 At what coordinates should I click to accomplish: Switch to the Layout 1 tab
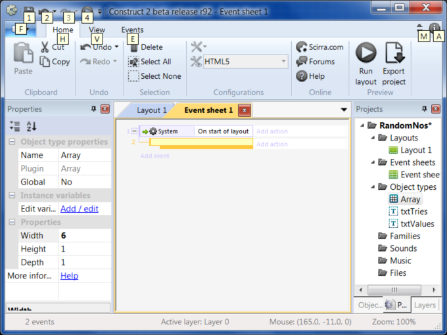[x=151, y=110]
